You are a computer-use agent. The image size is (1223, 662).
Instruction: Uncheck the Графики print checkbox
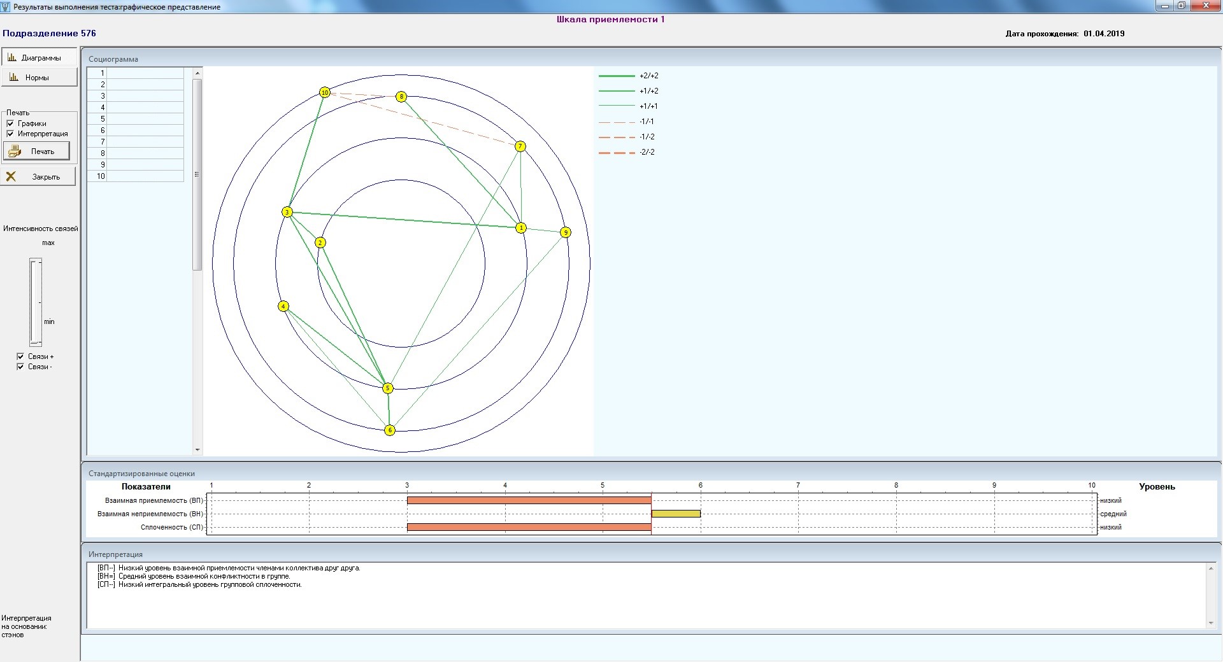tap(10, 123)
